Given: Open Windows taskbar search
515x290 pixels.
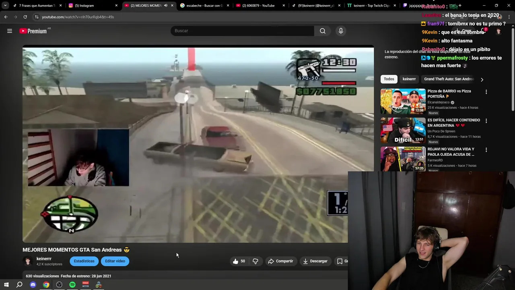Looking at the screenshot, I should pyautogui.click(x=19, y=285).
